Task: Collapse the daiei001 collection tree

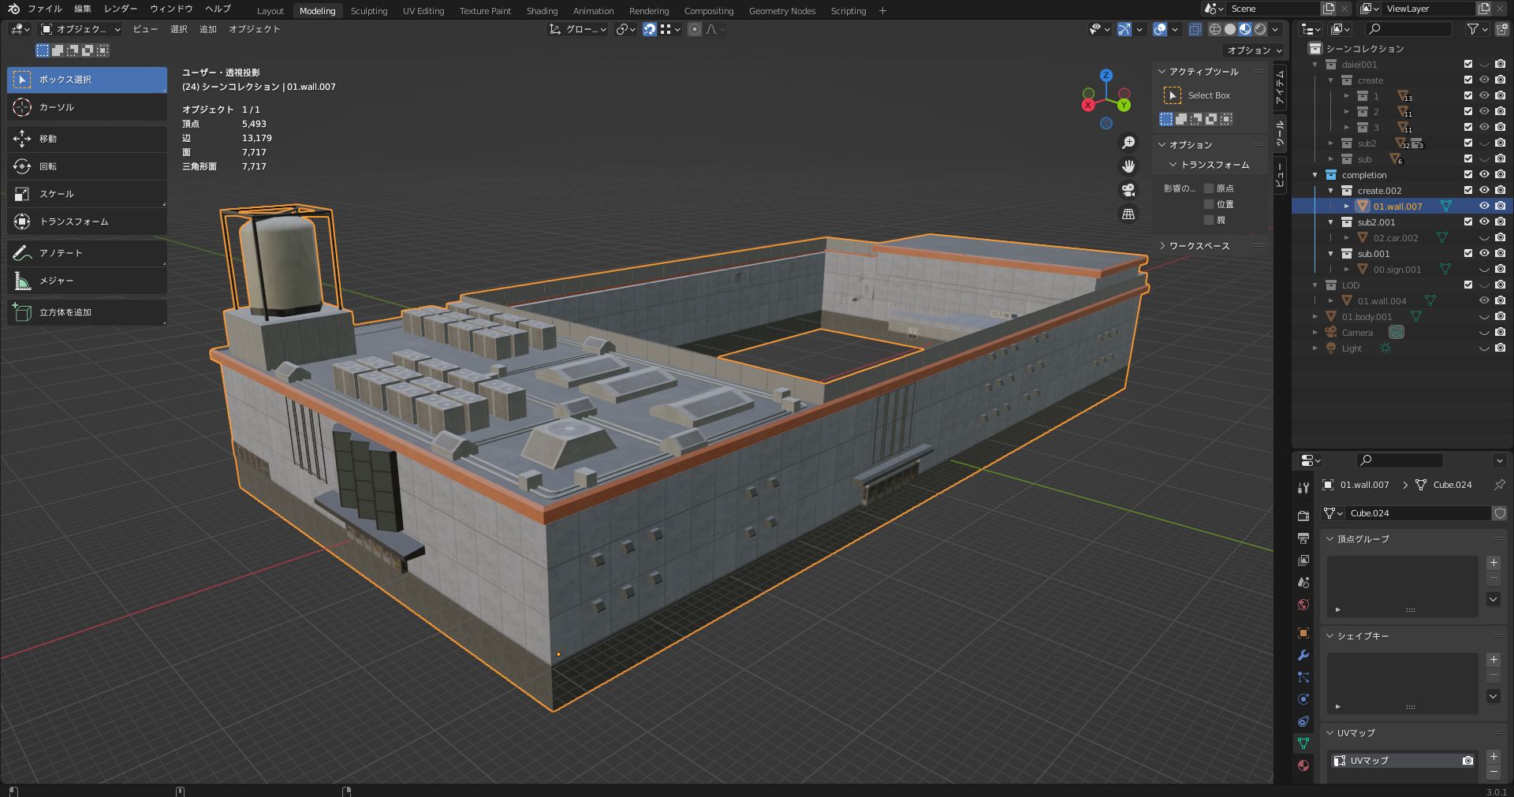Action: (x=1315, y=65)
